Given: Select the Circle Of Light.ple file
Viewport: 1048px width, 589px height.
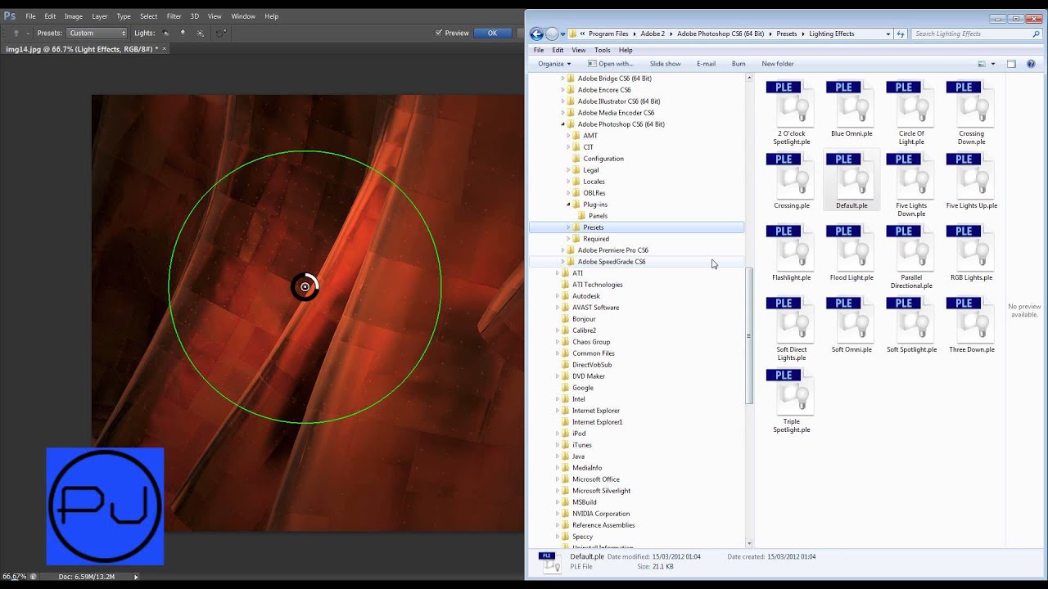Looking at the screenshot, I should pyautogui.click(x=911, y=113).
